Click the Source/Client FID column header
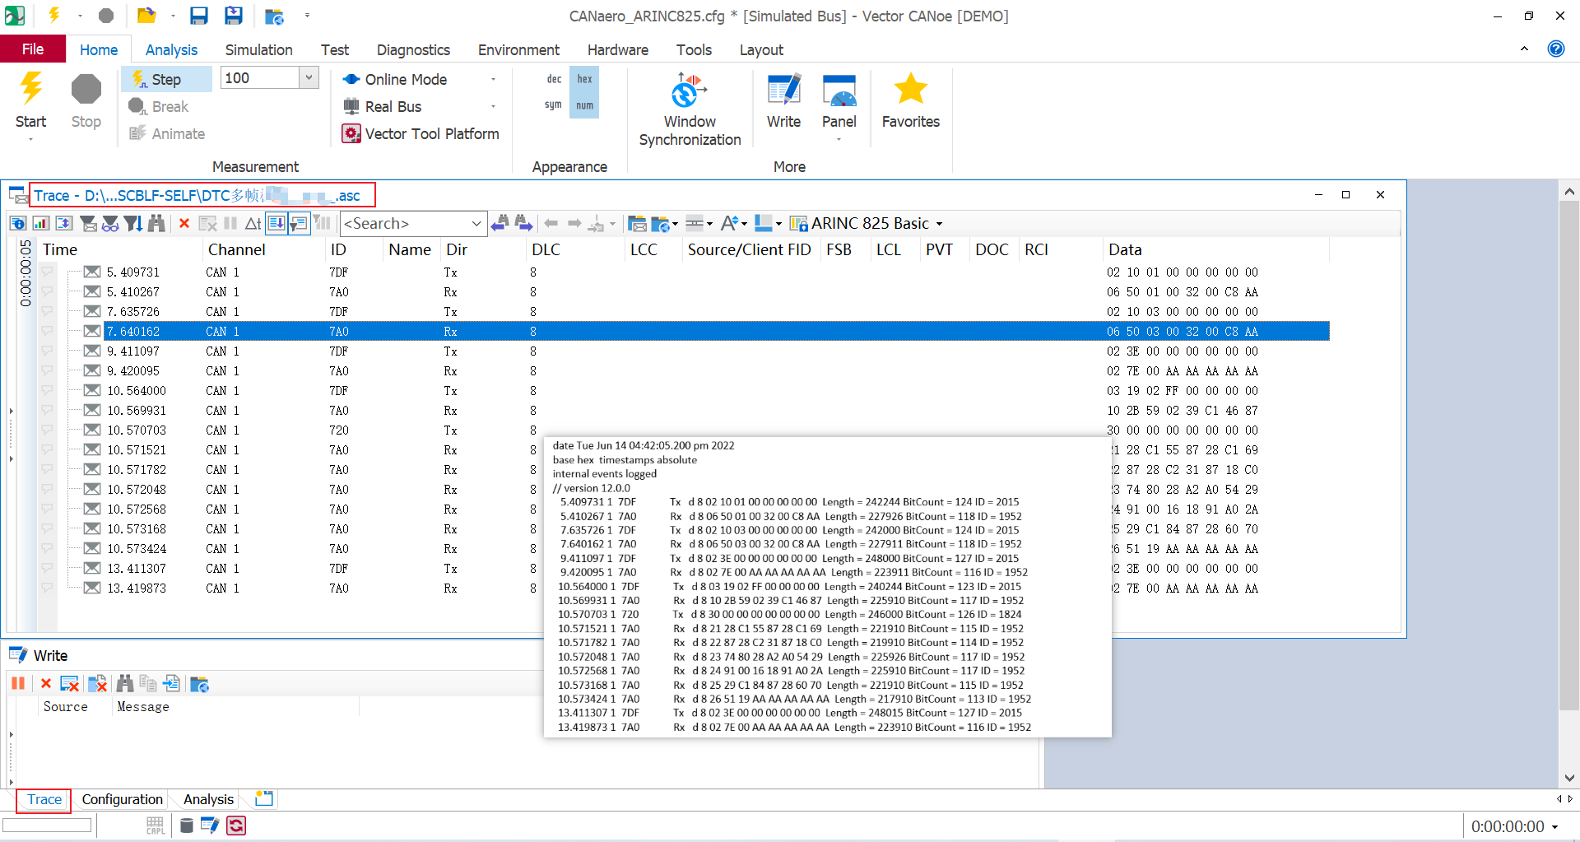Viewport: 1580px width, 842px height. pyautogui.click(x=749, y=249)
